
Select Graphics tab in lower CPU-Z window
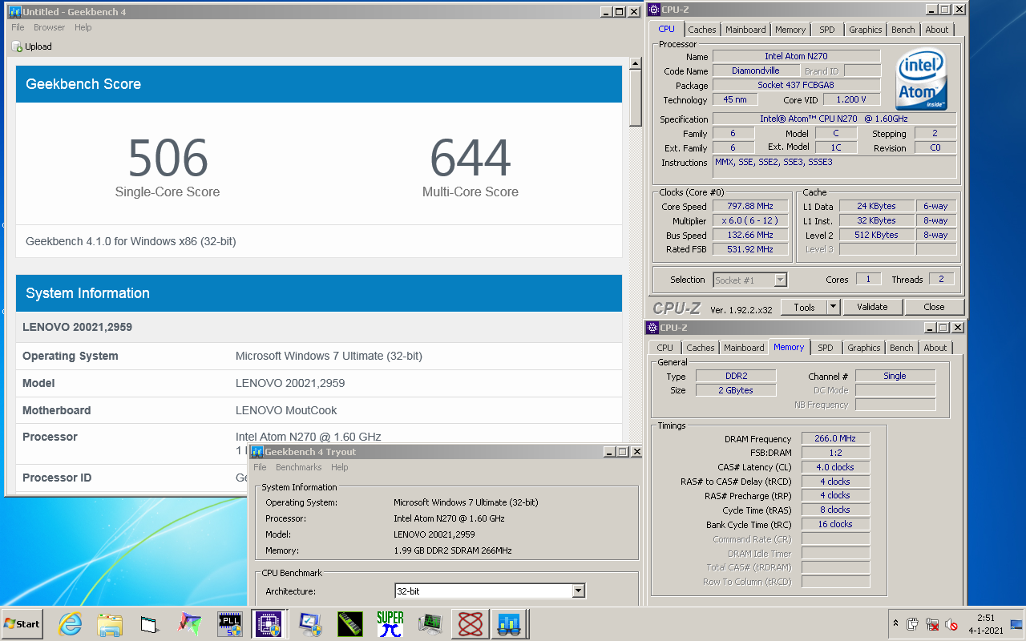tap(864, 348)
